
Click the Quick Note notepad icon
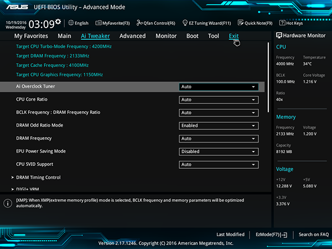(x=241, y=23)
